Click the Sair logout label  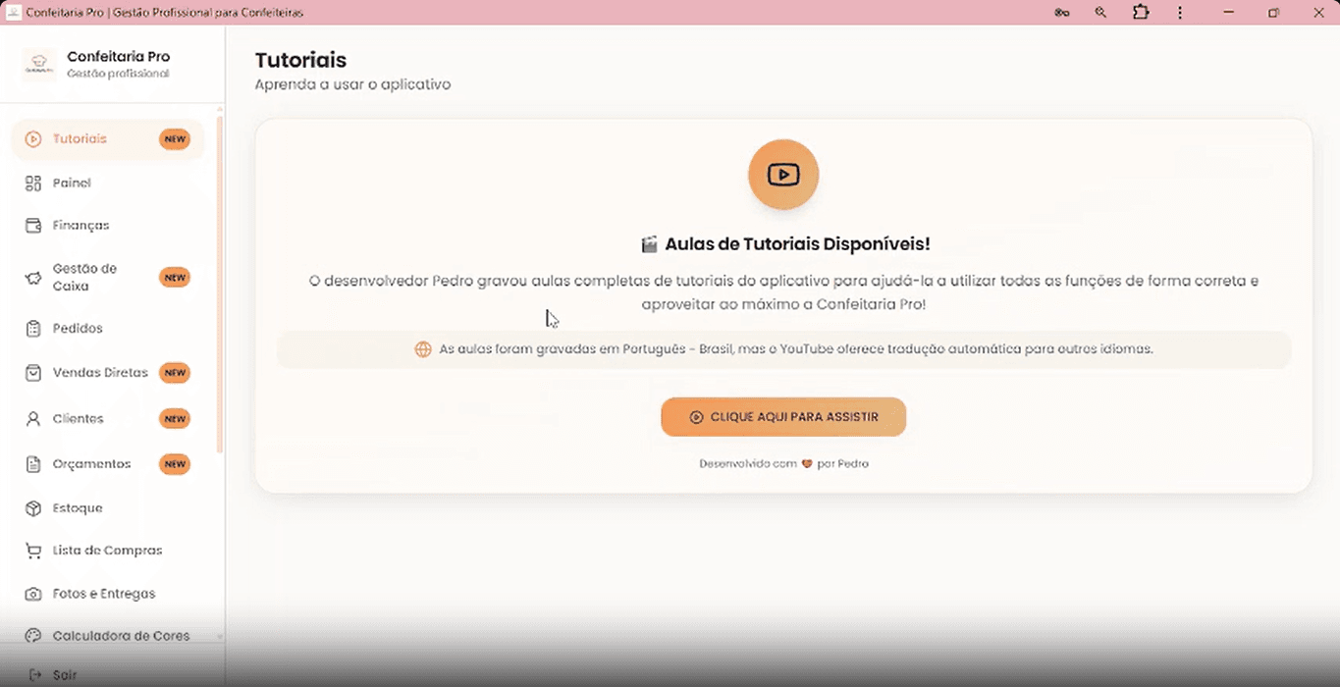coord(65,675)
